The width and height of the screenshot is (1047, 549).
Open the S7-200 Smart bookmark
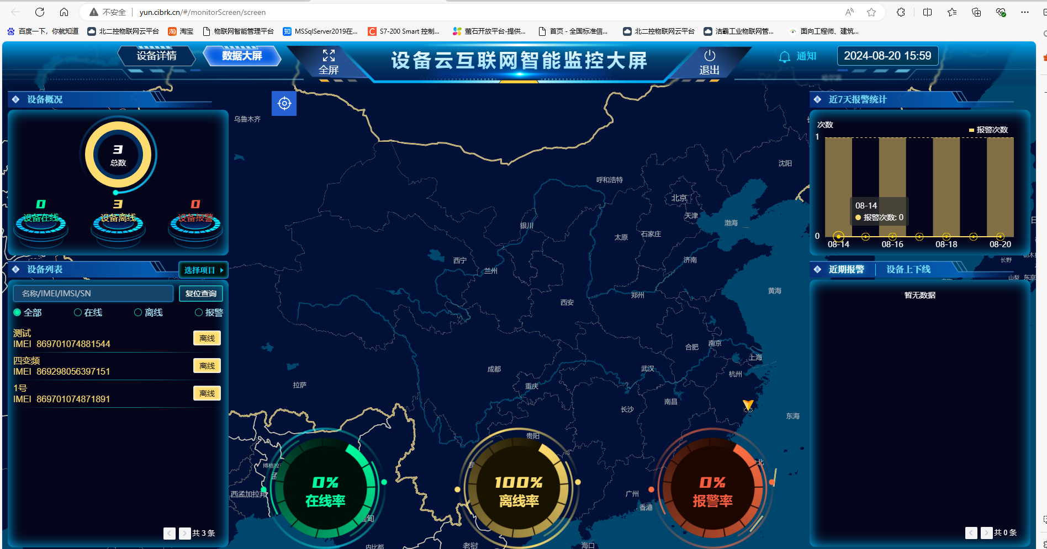click(404, 31)
